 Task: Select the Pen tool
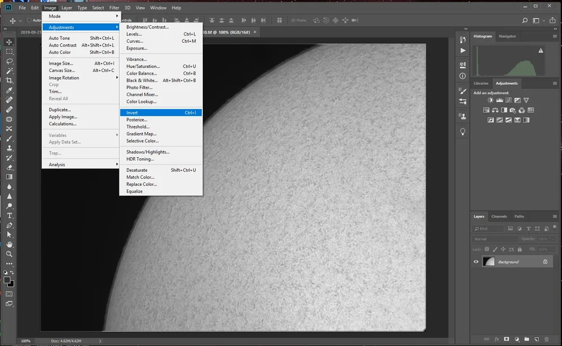point(10,225)
